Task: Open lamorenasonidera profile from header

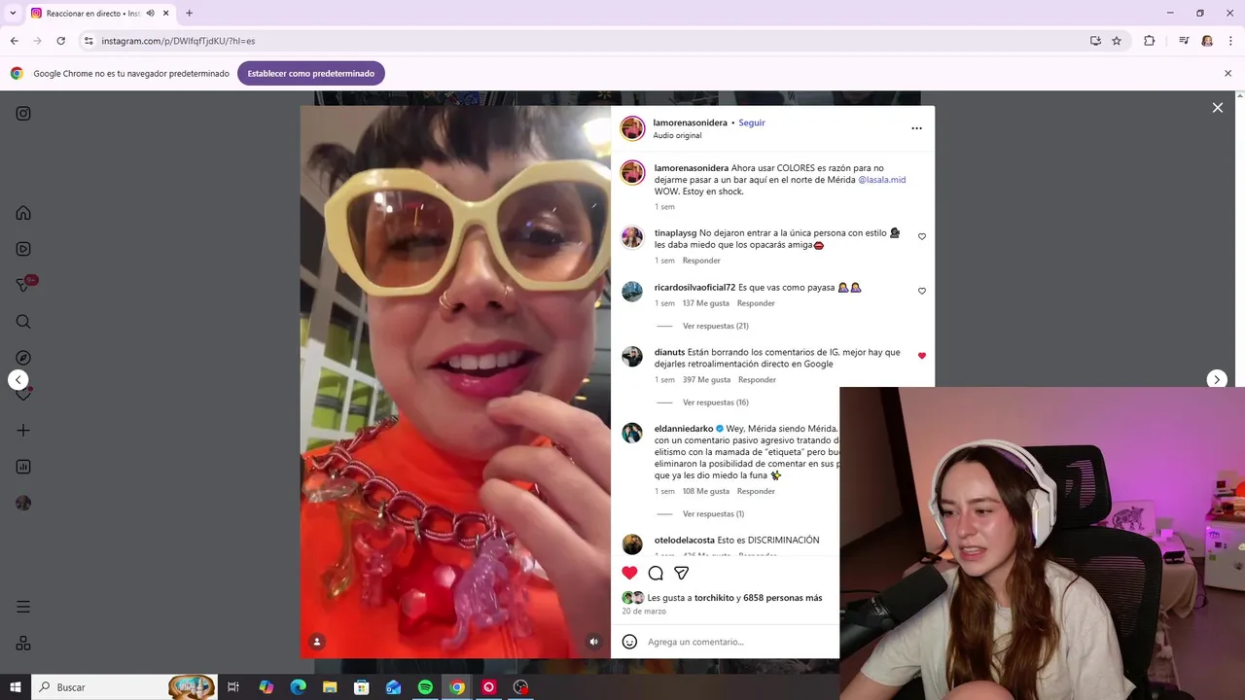Action: point(690,122)
